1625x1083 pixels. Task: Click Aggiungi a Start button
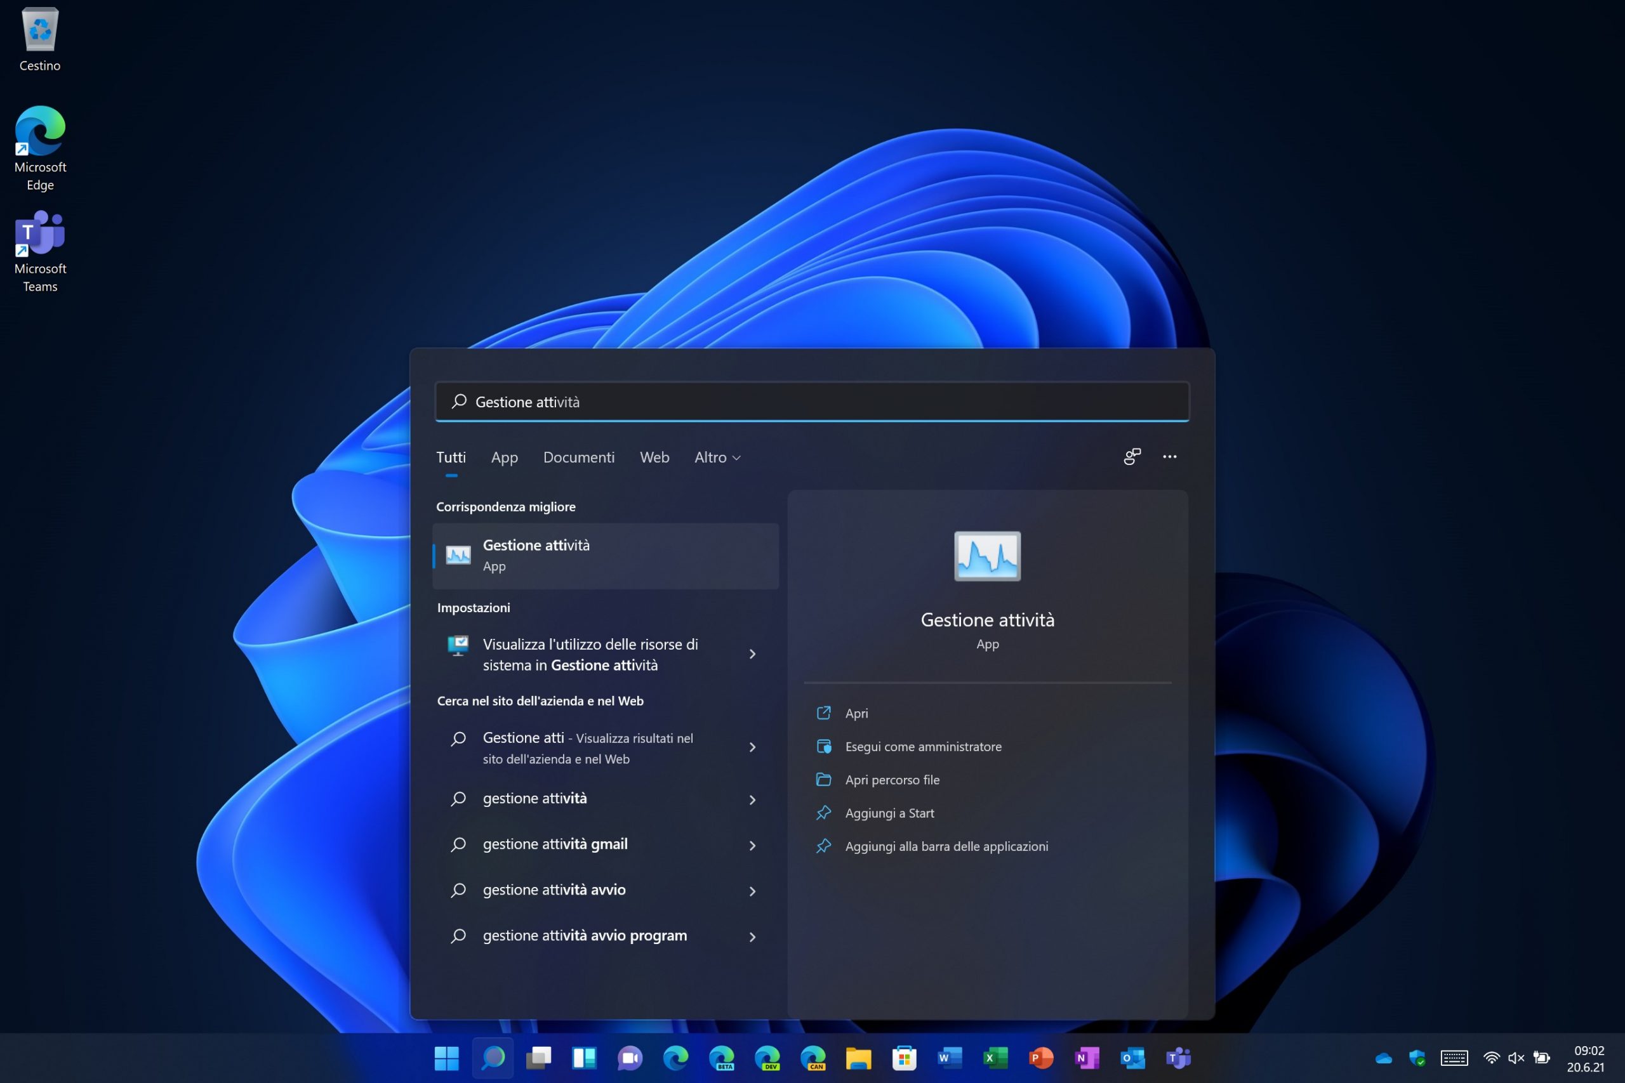(x=889, y=812)
